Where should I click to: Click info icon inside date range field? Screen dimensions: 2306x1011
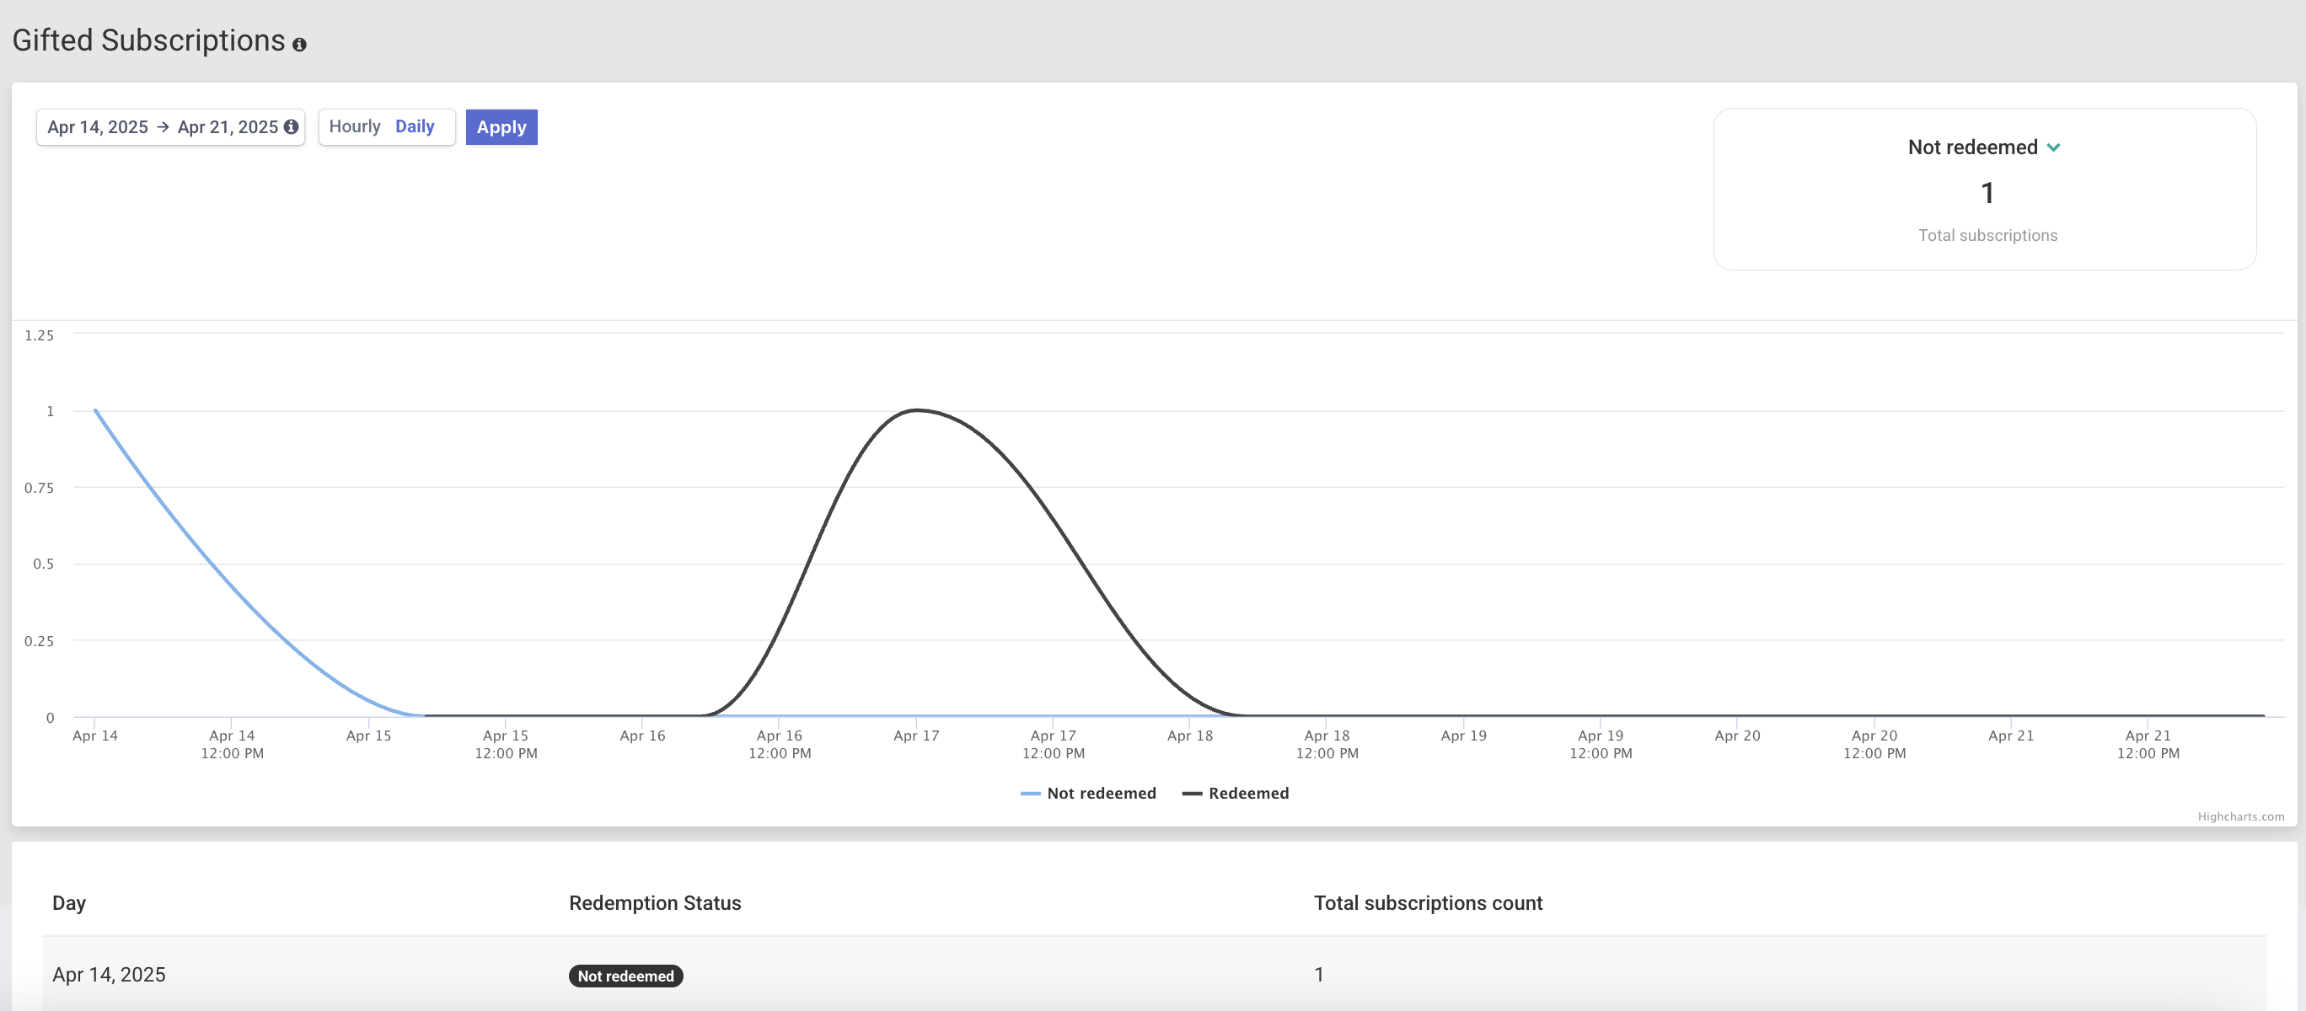point(291,127)
